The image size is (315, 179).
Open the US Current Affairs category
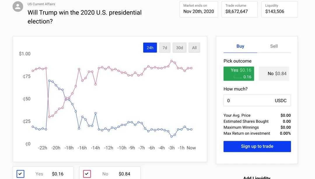[x=41, y=4]
